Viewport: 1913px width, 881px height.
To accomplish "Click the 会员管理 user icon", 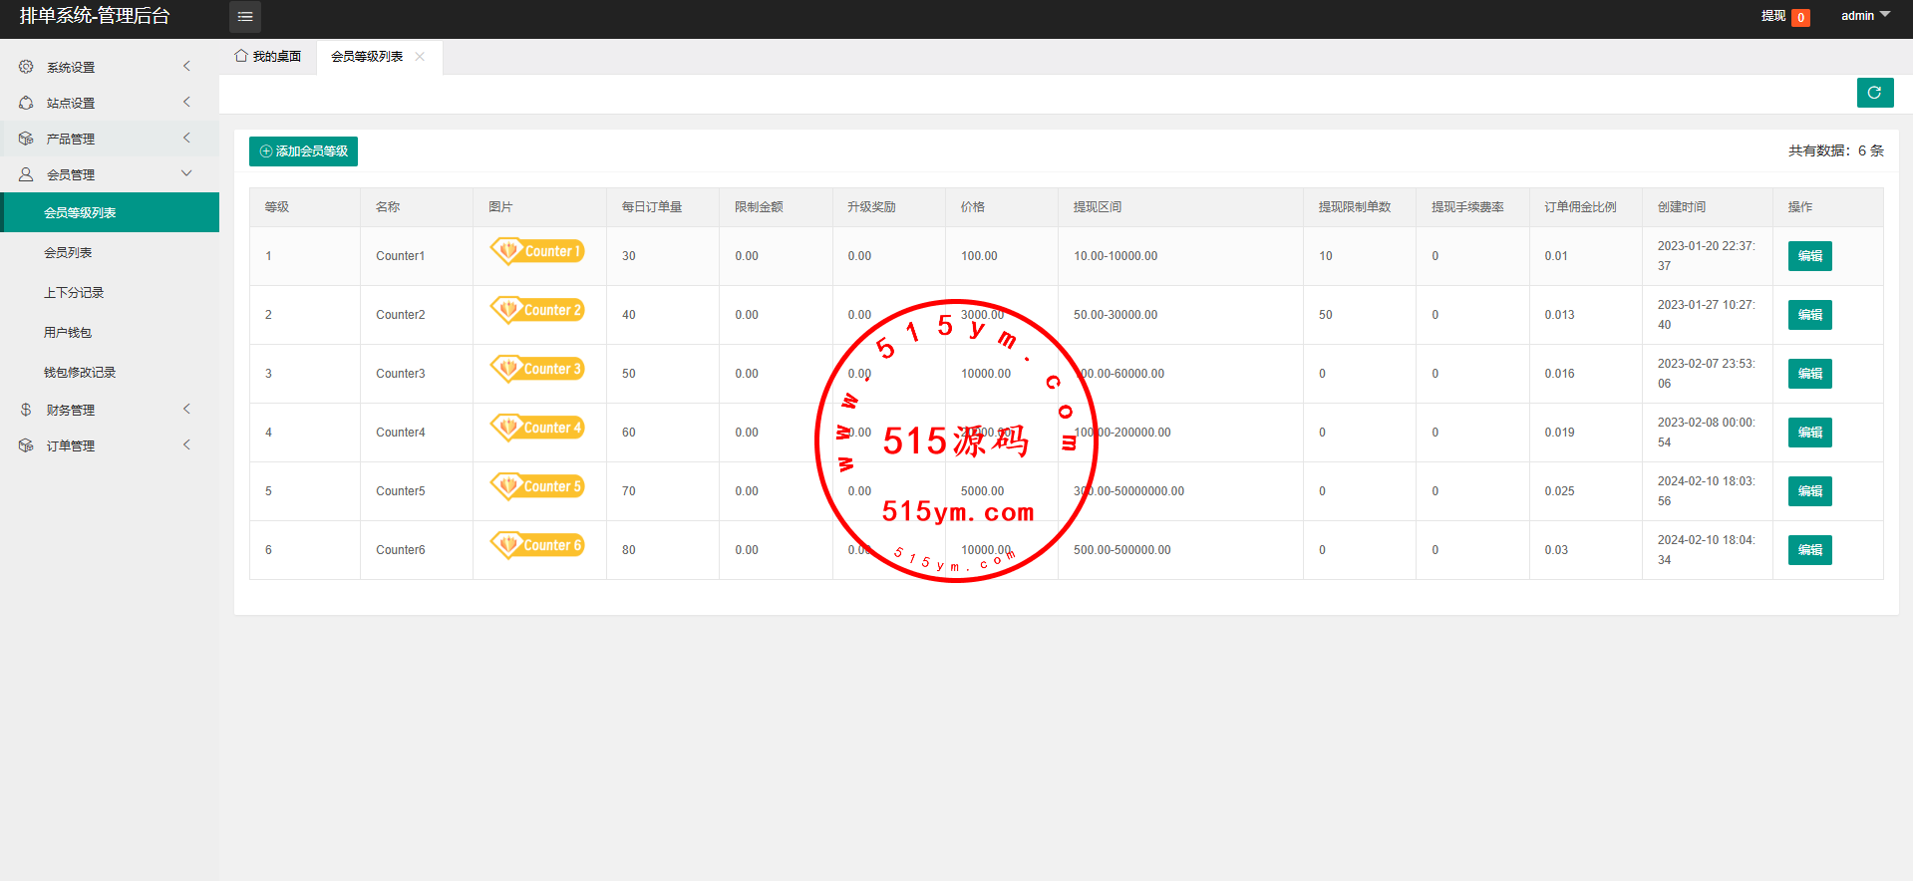I will [x=26, y=174].
